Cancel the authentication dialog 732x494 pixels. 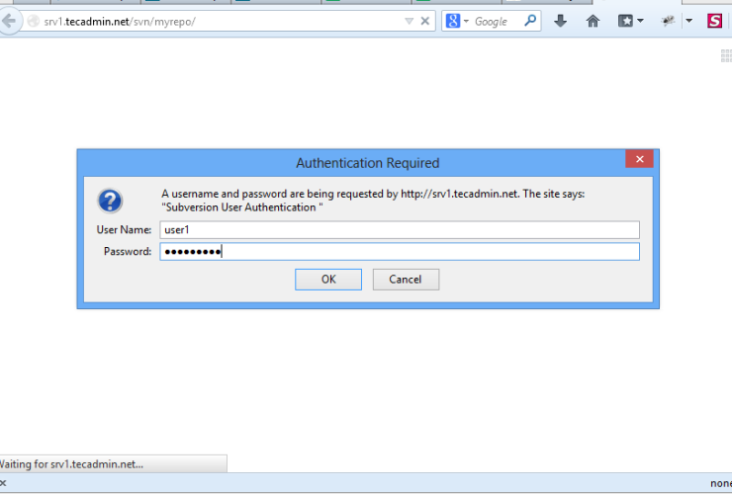pos(406,280)
